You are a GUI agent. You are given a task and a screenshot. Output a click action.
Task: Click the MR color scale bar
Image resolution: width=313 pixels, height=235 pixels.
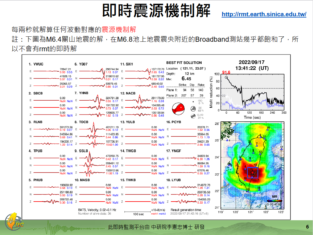(x=274, y=201)
